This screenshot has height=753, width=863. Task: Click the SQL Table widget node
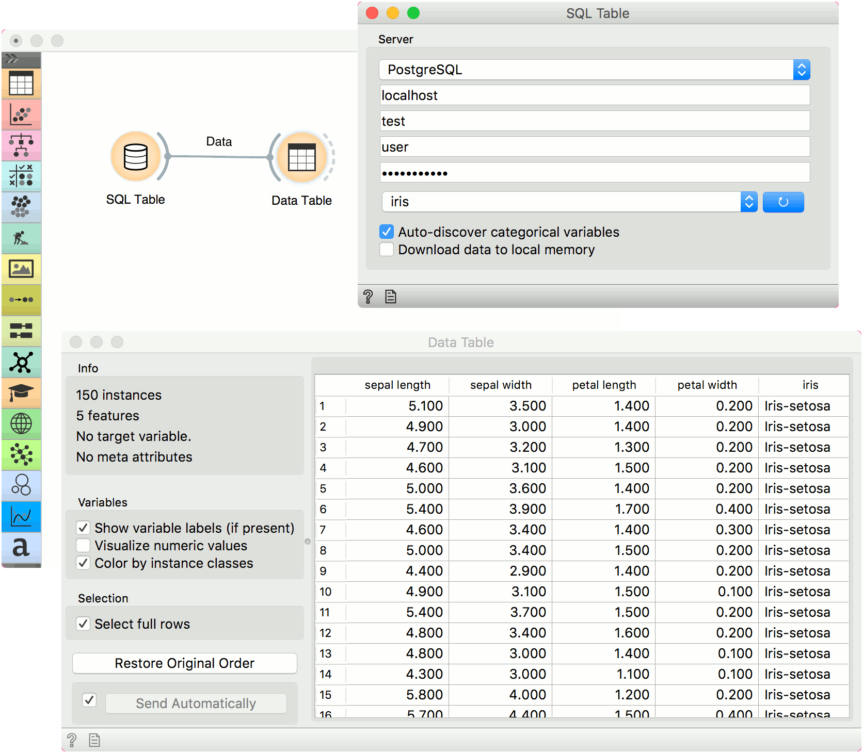(136, 157)
